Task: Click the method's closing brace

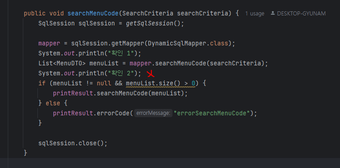Action: 26,153
